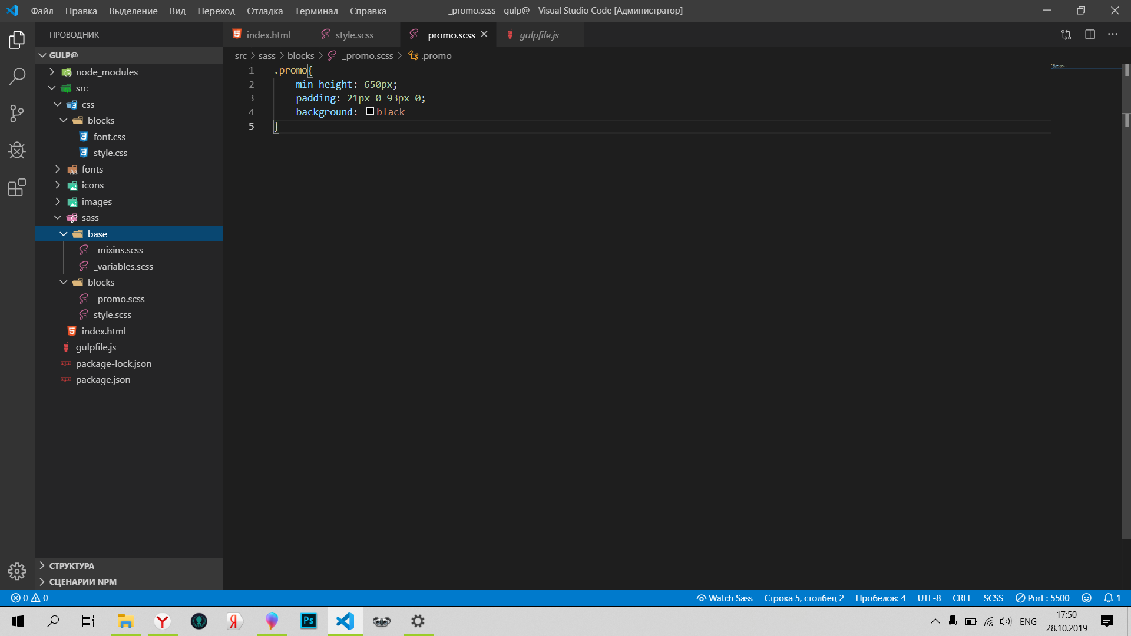Click line number 3 in the gutter
Screen dimensions: 1131x636
click(x=252, y=98)
